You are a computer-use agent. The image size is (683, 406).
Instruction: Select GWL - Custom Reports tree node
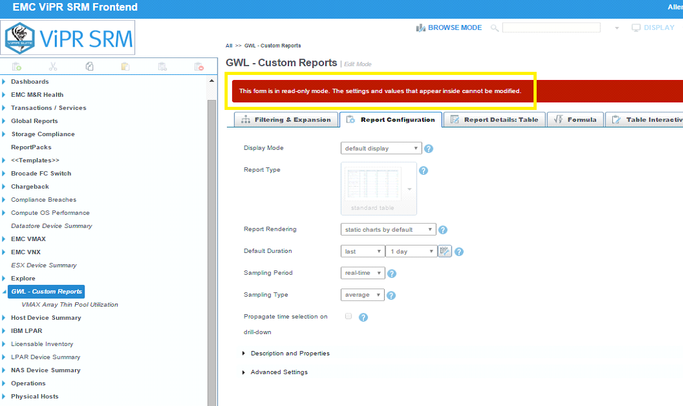click(47, 292)
